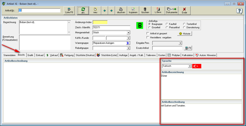This screenshot has width=246, height=126.
Task: Open L.Bew. stock movements
Action: 158,11
